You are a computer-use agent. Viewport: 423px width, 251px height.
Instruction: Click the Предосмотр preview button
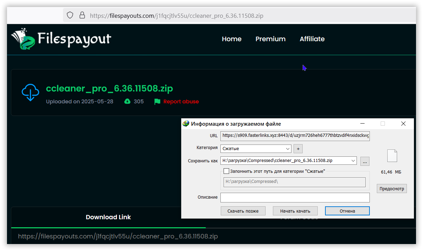(x=392, y=189)
